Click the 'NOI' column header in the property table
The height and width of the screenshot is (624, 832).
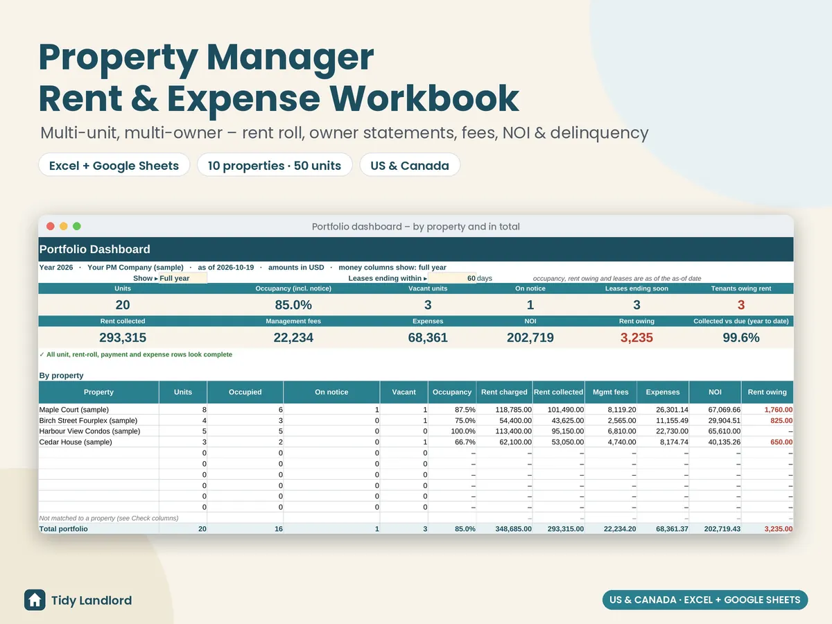pos(715,392)
